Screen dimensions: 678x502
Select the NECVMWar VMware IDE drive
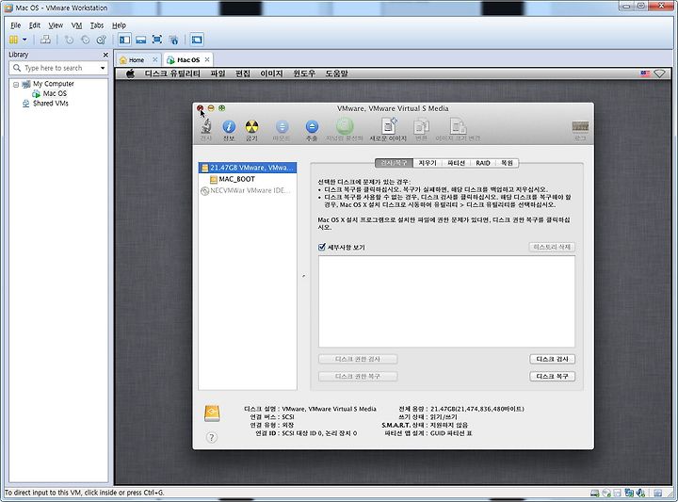[x=248, y=190]
